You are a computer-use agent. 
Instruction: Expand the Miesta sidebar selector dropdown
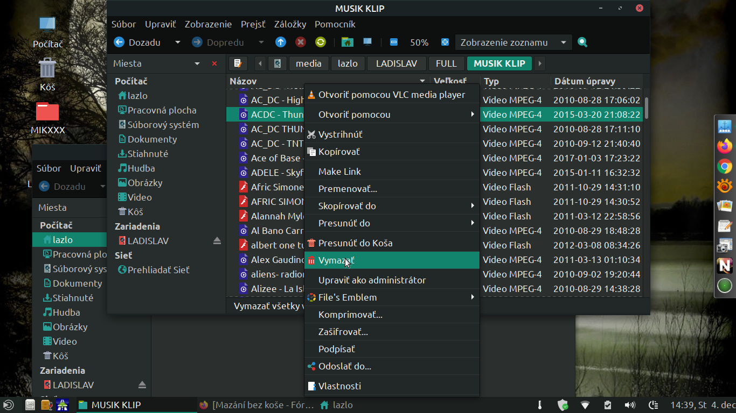pos(197,63)
